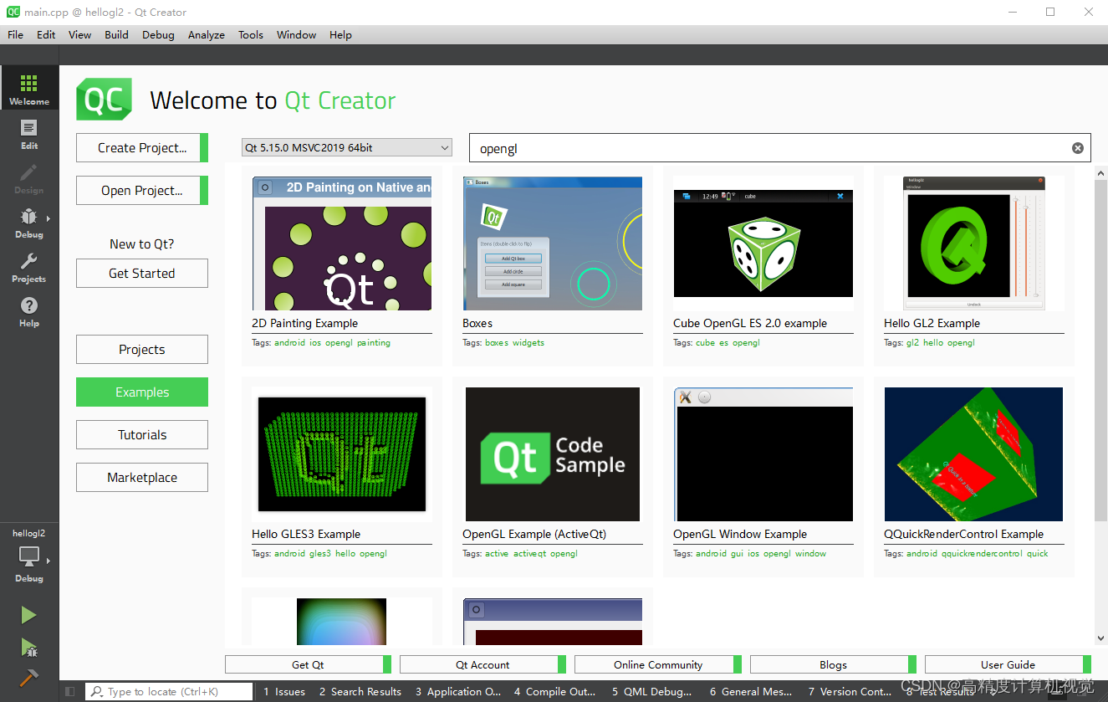Click the green Run button

[29, 616]
